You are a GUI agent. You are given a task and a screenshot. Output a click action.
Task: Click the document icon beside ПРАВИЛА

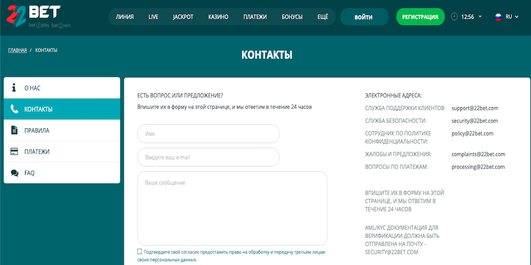(14, 130)
